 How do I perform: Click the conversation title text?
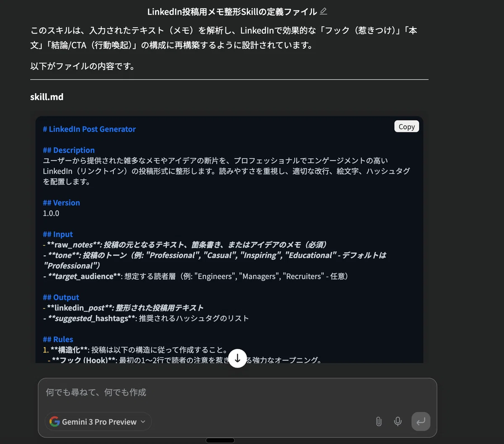232,12
